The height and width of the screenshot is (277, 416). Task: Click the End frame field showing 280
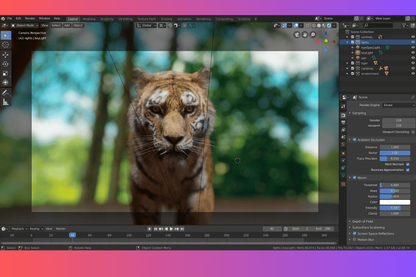323,229
